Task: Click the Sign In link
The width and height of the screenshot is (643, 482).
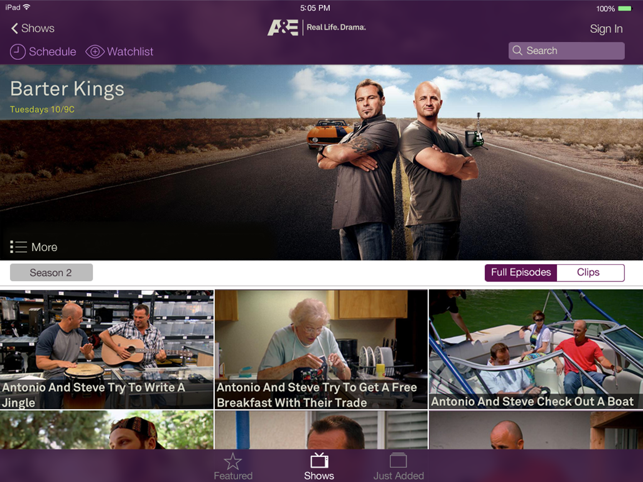Action: 606,29
